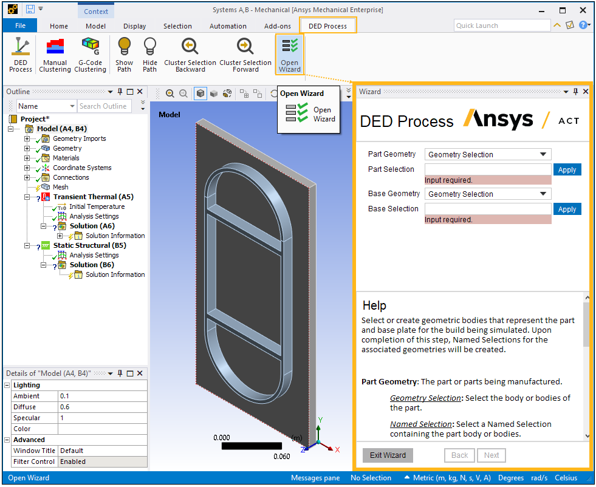The image size is (596, 487).
Task: Open the Part Geometry dropdown
Action: (488, 154)
